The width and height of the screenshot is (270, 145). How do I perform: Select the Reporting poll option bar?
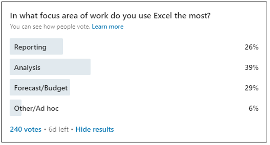point(36,46)
